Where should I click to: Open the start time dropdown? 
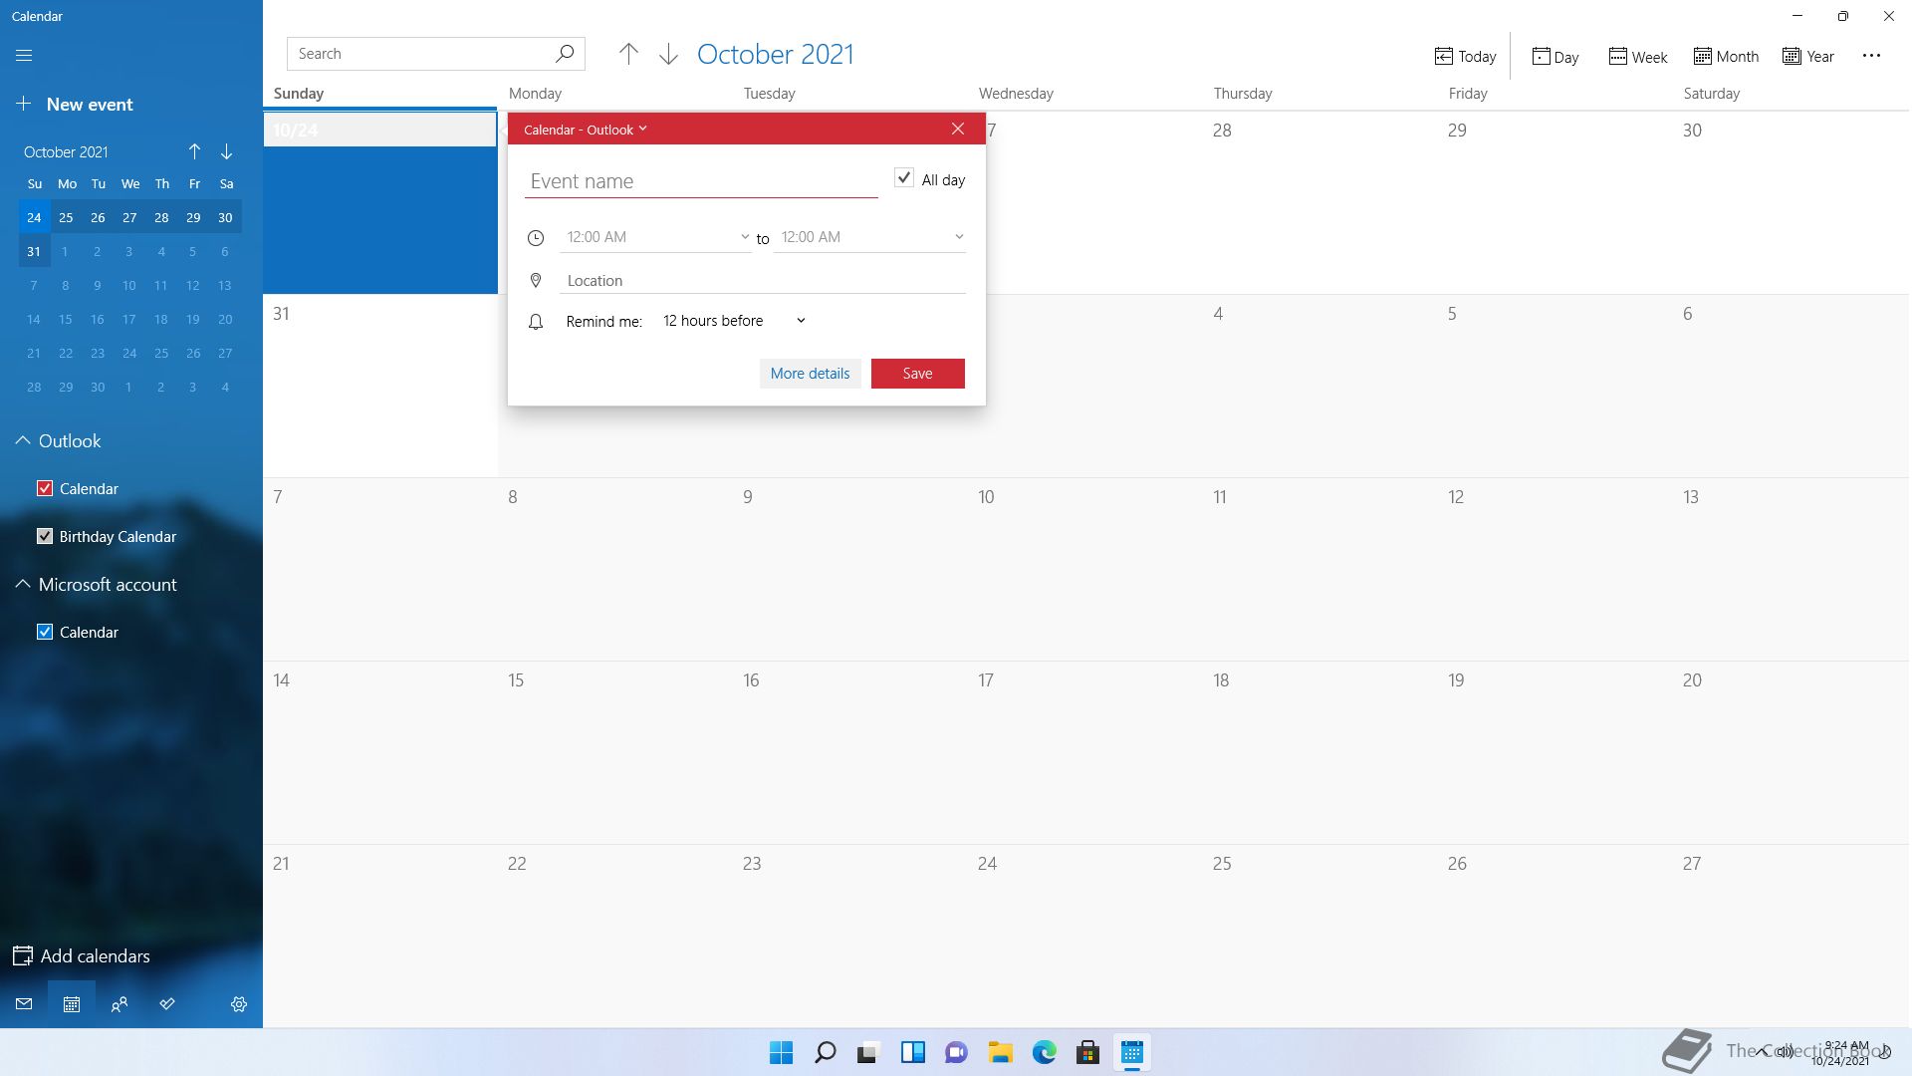point(655,237)
